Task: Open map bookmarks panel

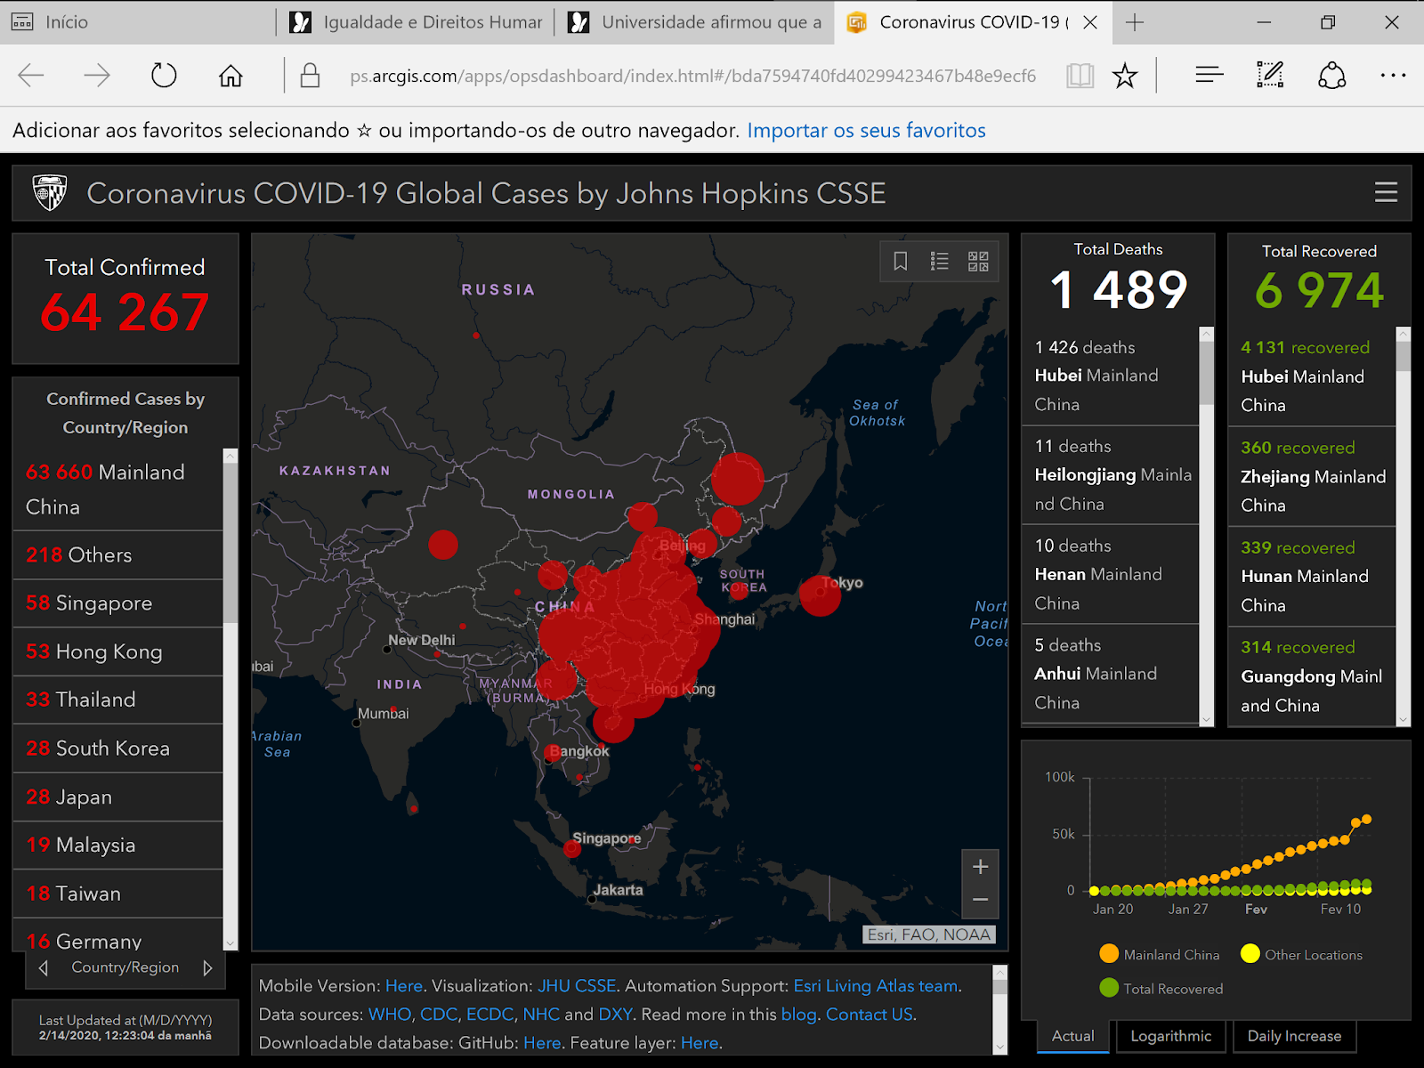Action: coord(901,261)
